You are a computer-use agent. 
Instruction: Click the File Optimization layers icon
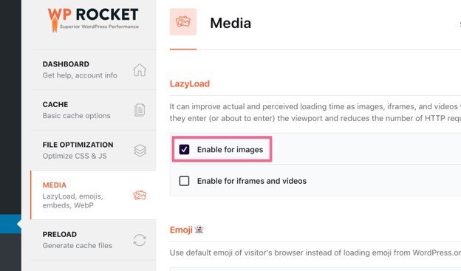[140, 151]
